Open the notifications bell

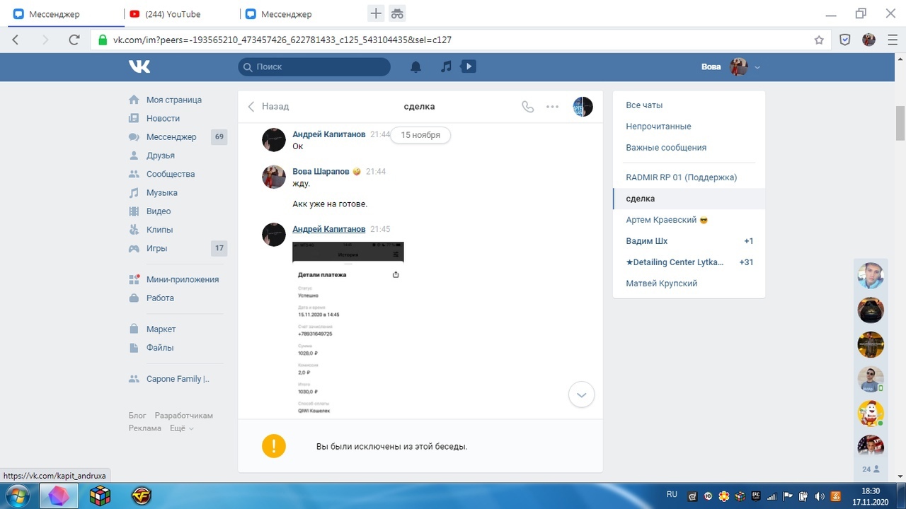click(x=416, y=66)
